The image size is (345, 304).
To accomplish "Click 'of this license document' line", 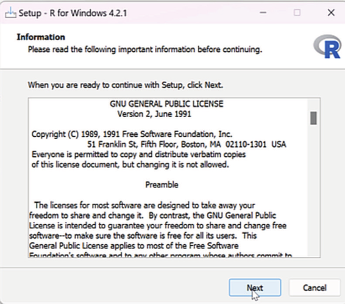I will (130, 165).
